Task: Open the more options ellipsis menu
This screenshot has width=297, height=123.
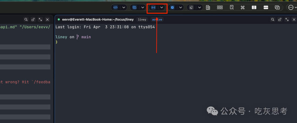Action: point(291,8)
